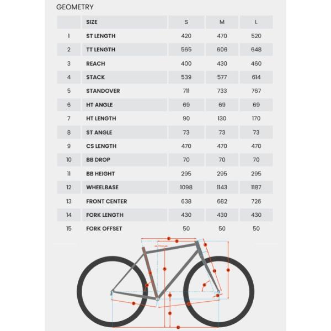Click the GEOMETRY heading

[x=75, y=7]
